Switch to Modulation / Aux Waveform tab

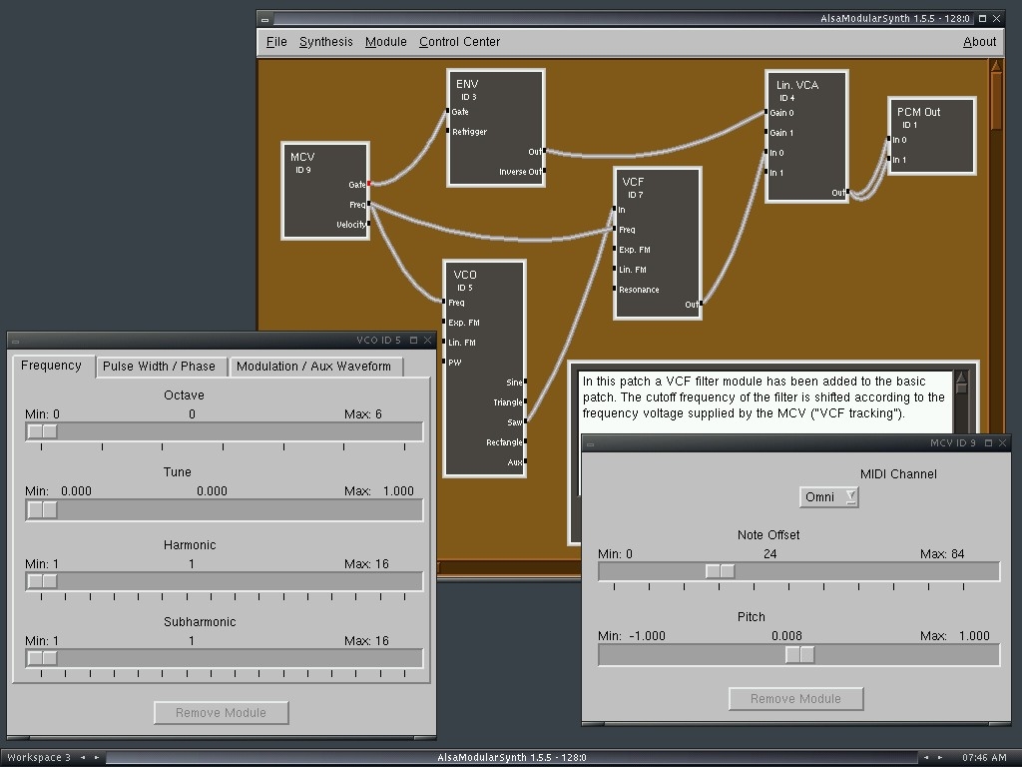tap(313, 367)
